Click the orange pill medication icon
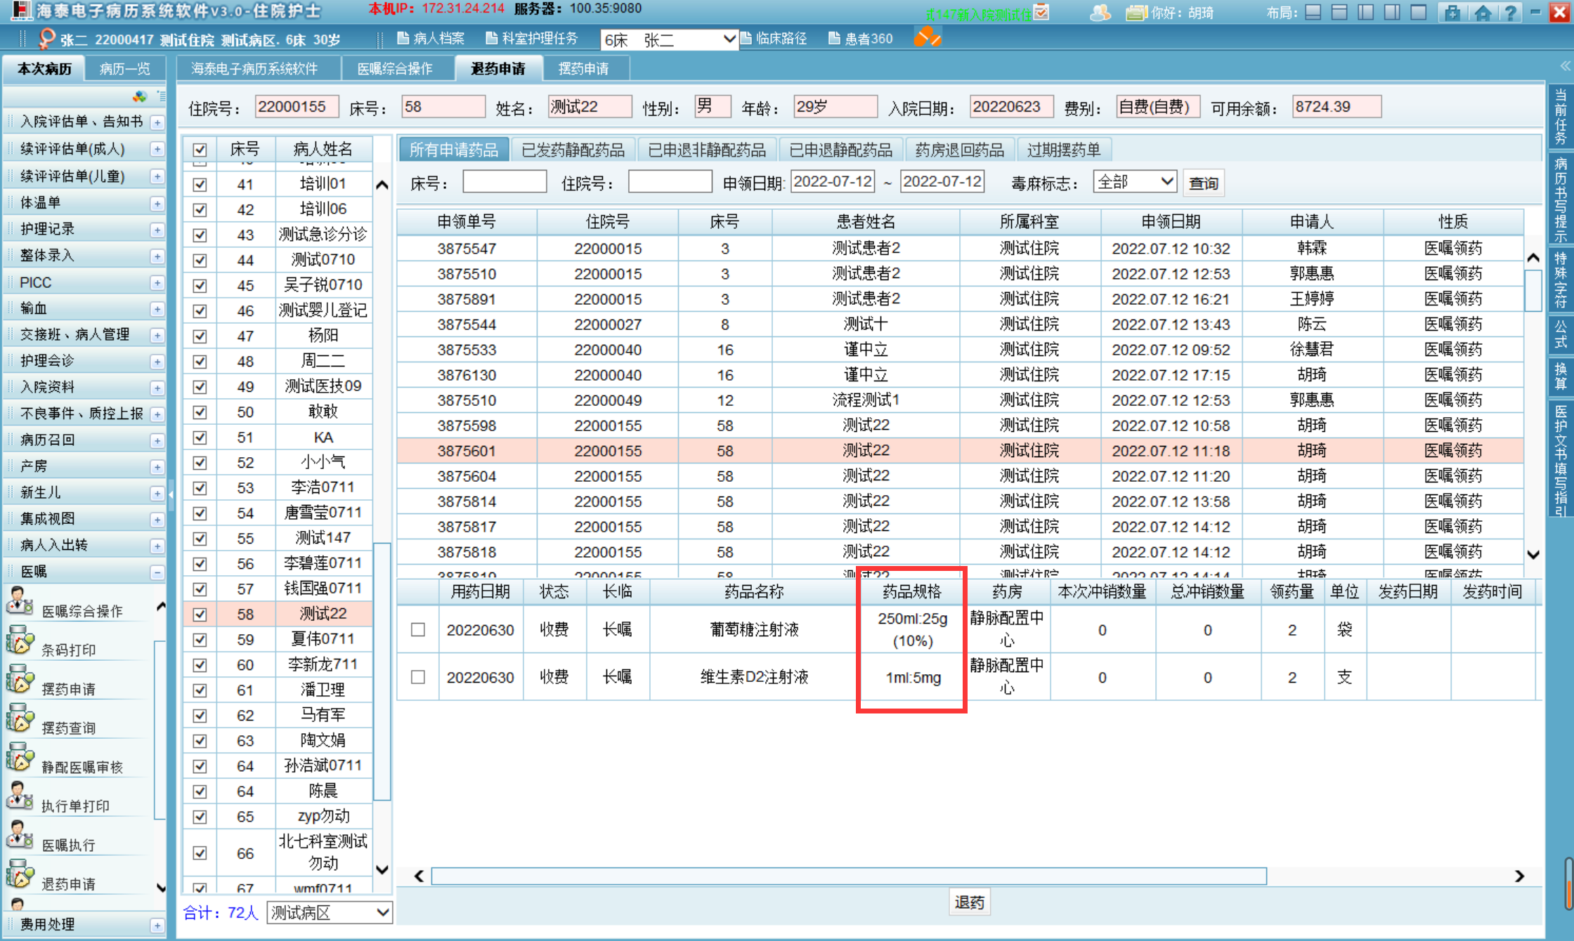The width and height of the screenshot is (1574, 941). click(x=927, y=37)
